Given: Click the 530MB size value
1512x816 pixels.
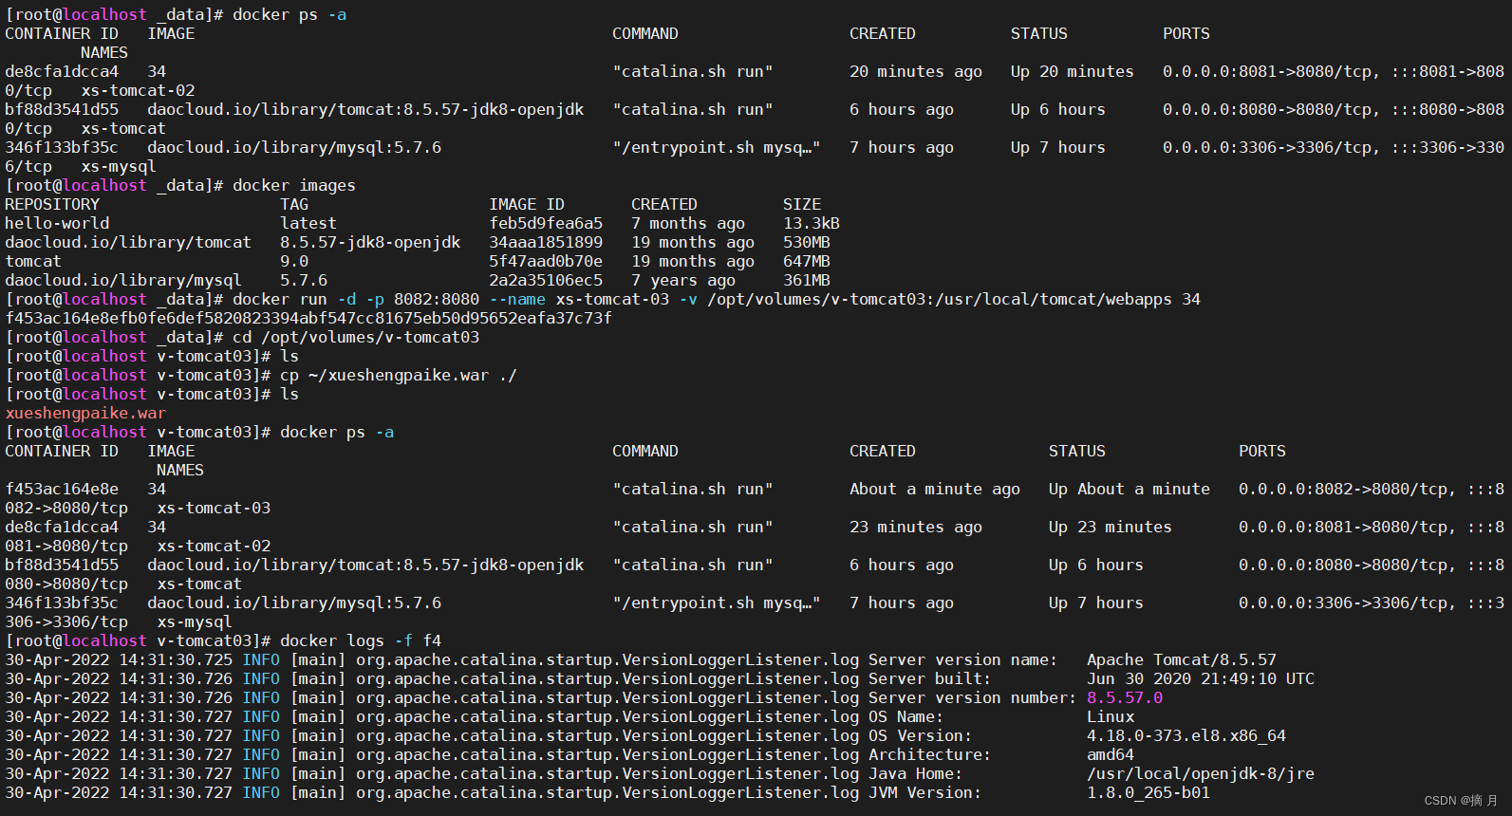Looking at the screenshot, I should point(807,242).
